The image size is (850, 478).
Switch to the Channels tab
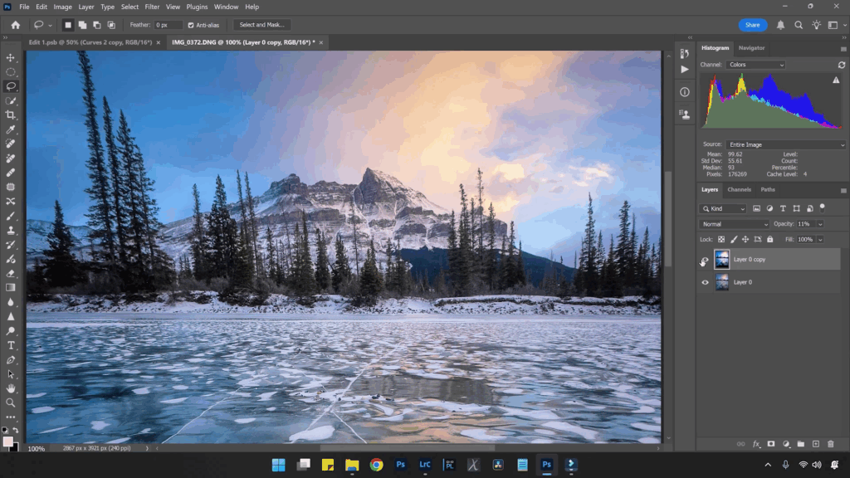point(739,189)
